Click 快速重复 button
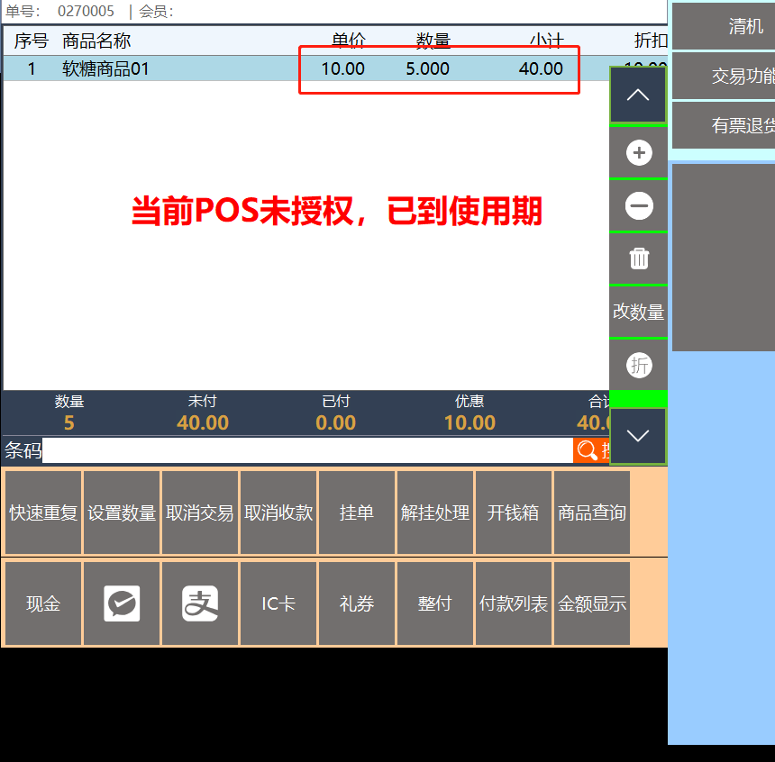This screenshot has height=762, width=775. 43,513
